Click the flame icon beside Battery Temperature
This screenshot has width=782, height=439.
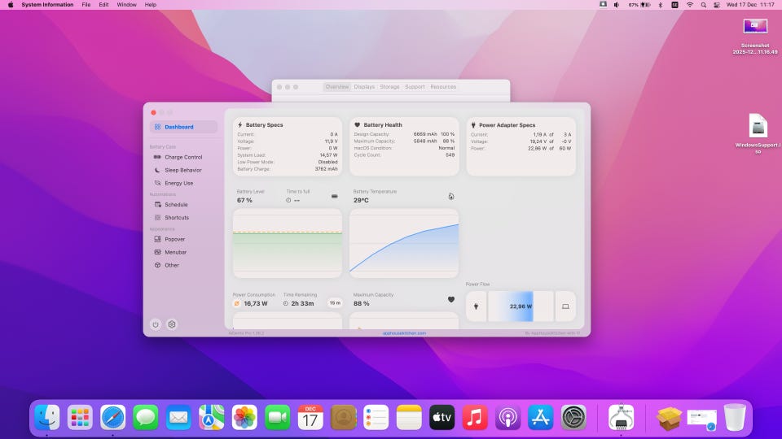tap(451, 196)
